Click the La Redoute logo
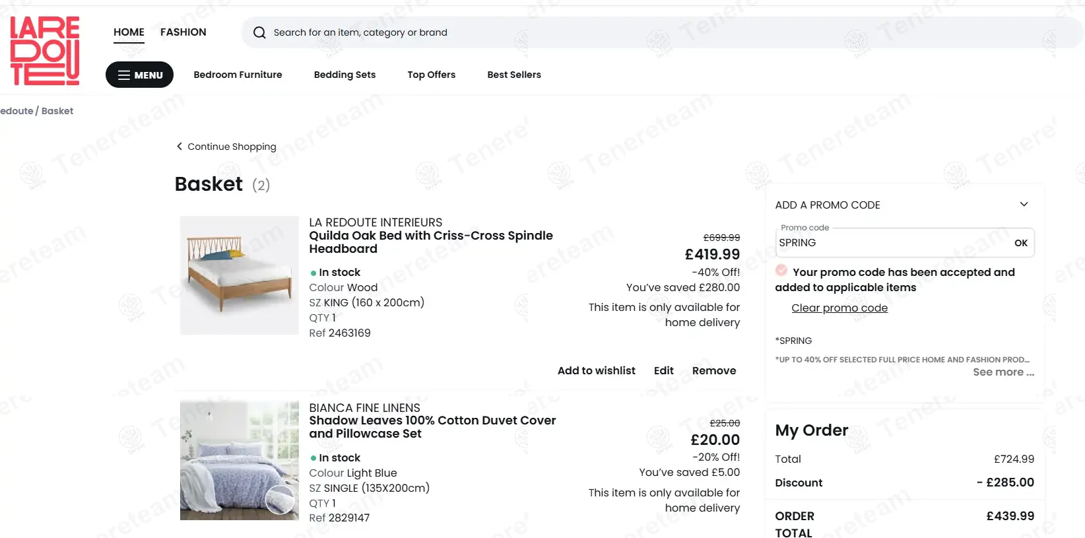This screenshot has height=538, width=1085. point(45,51)
